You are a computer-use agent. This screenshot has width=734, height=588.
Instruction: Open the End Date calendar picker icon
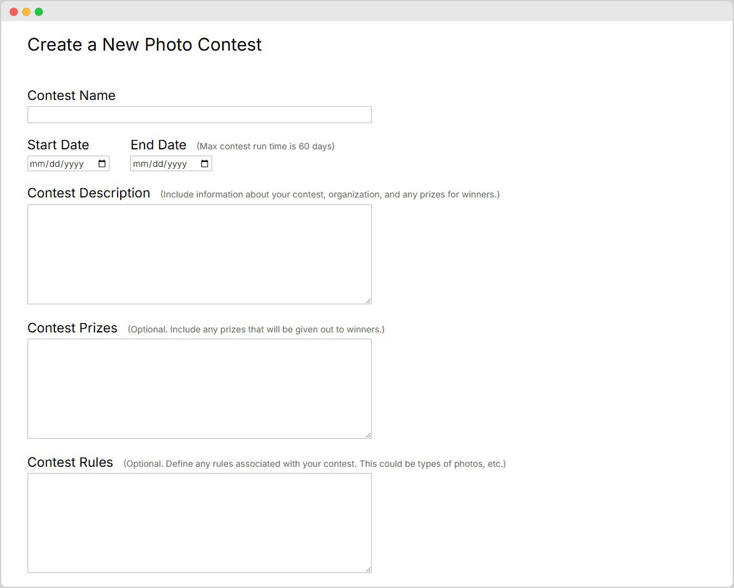[x=205, y=164]
